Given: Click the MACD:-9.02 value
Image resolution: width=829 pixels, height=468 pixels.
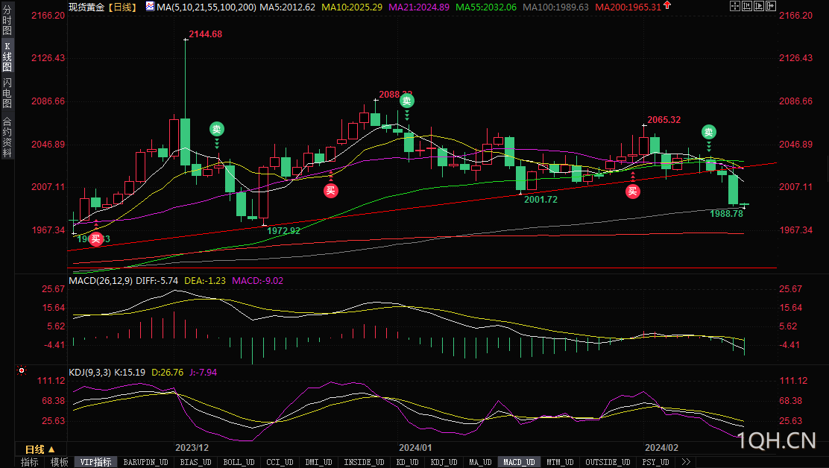Looking at the screenshot, I should point(257,280).
